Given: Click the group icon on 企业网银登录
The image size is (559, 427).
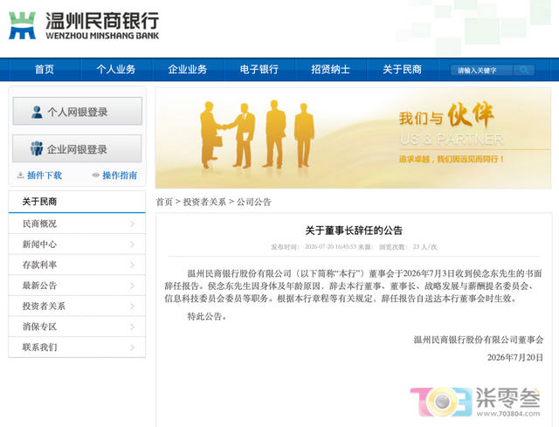Looking at the screenshot, I should pyautogui.click(x=37, y=148).
